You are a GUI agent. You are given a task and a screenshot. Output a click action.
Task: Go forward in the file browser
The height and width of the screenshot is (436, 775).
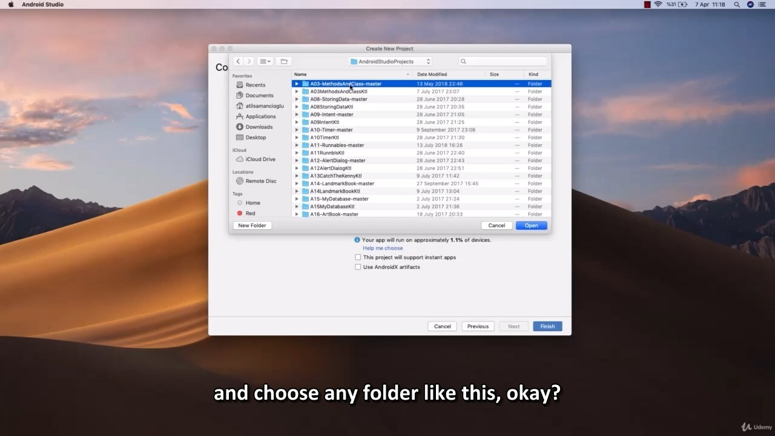coord(249,61)
